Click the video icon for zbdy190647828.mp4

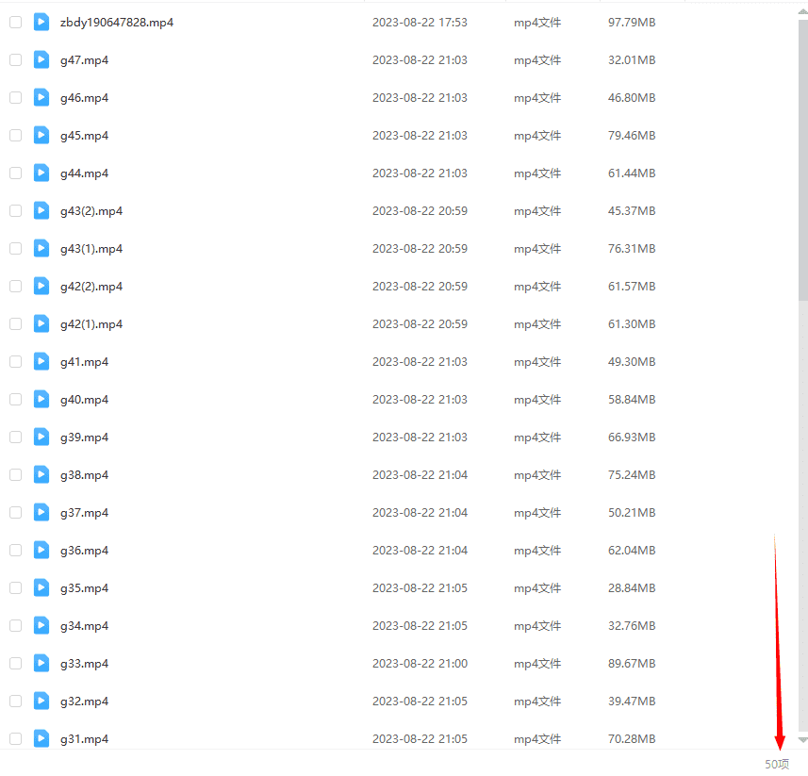(41, 22)
